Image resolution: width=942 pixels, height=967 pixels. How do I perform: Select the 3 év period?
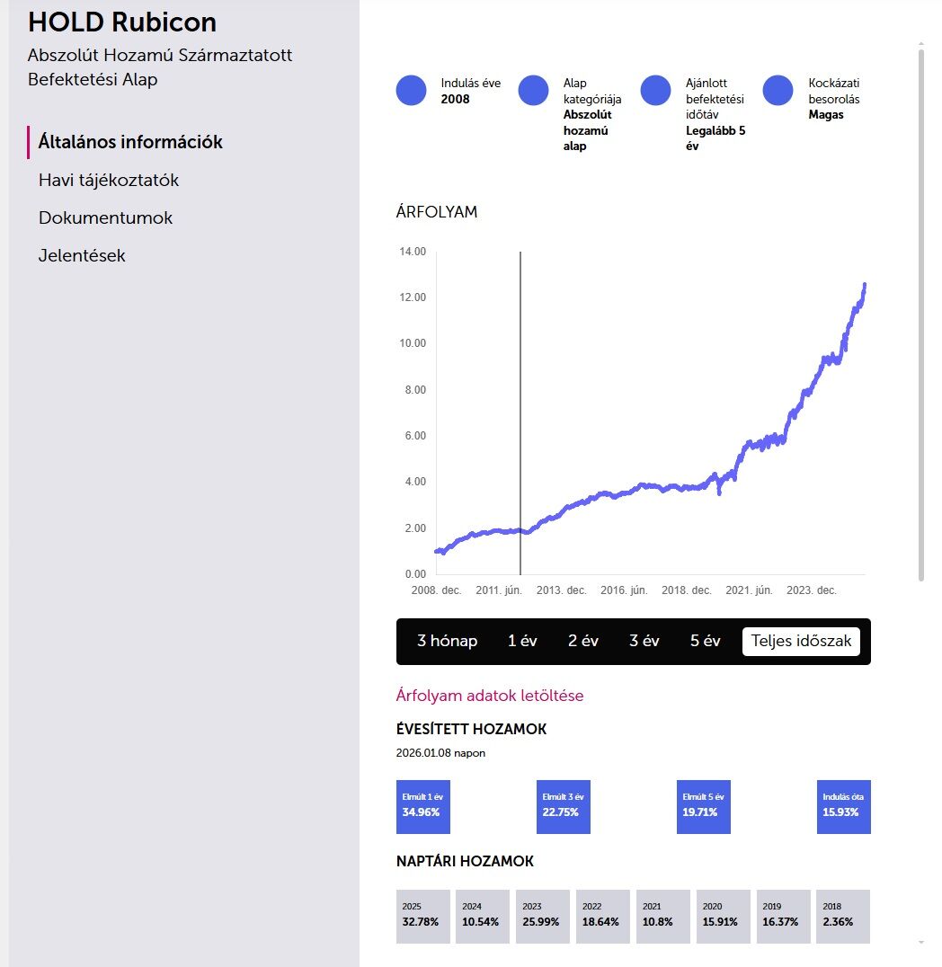click(644, 642)
